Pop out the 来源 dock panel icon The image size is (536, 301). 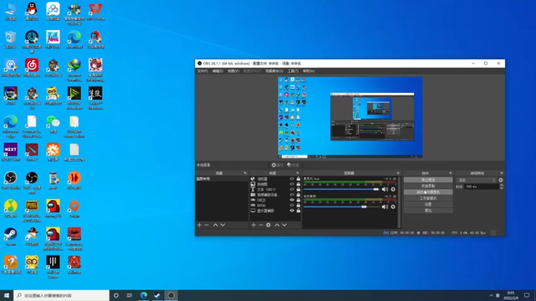pyautogui.click(x=297, y=173)
